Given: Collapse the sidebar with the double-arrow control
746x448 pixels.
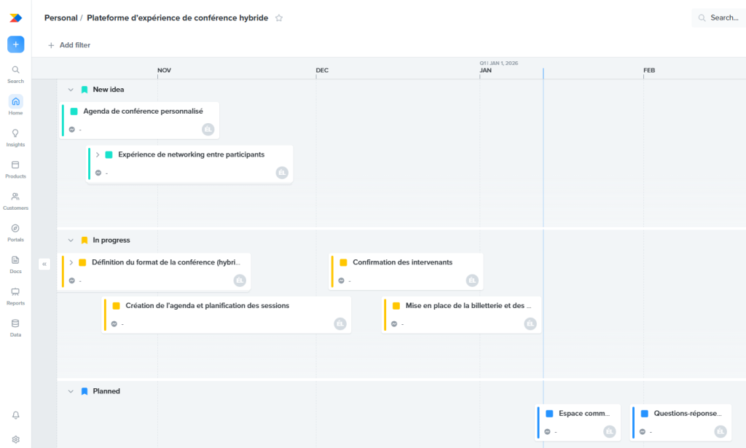Looking at the screenshot, I should point(44,264).
